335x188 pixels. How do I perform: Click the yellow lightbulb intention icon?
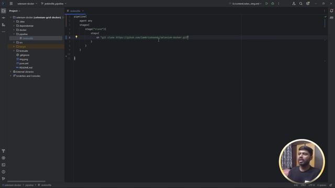76,37
